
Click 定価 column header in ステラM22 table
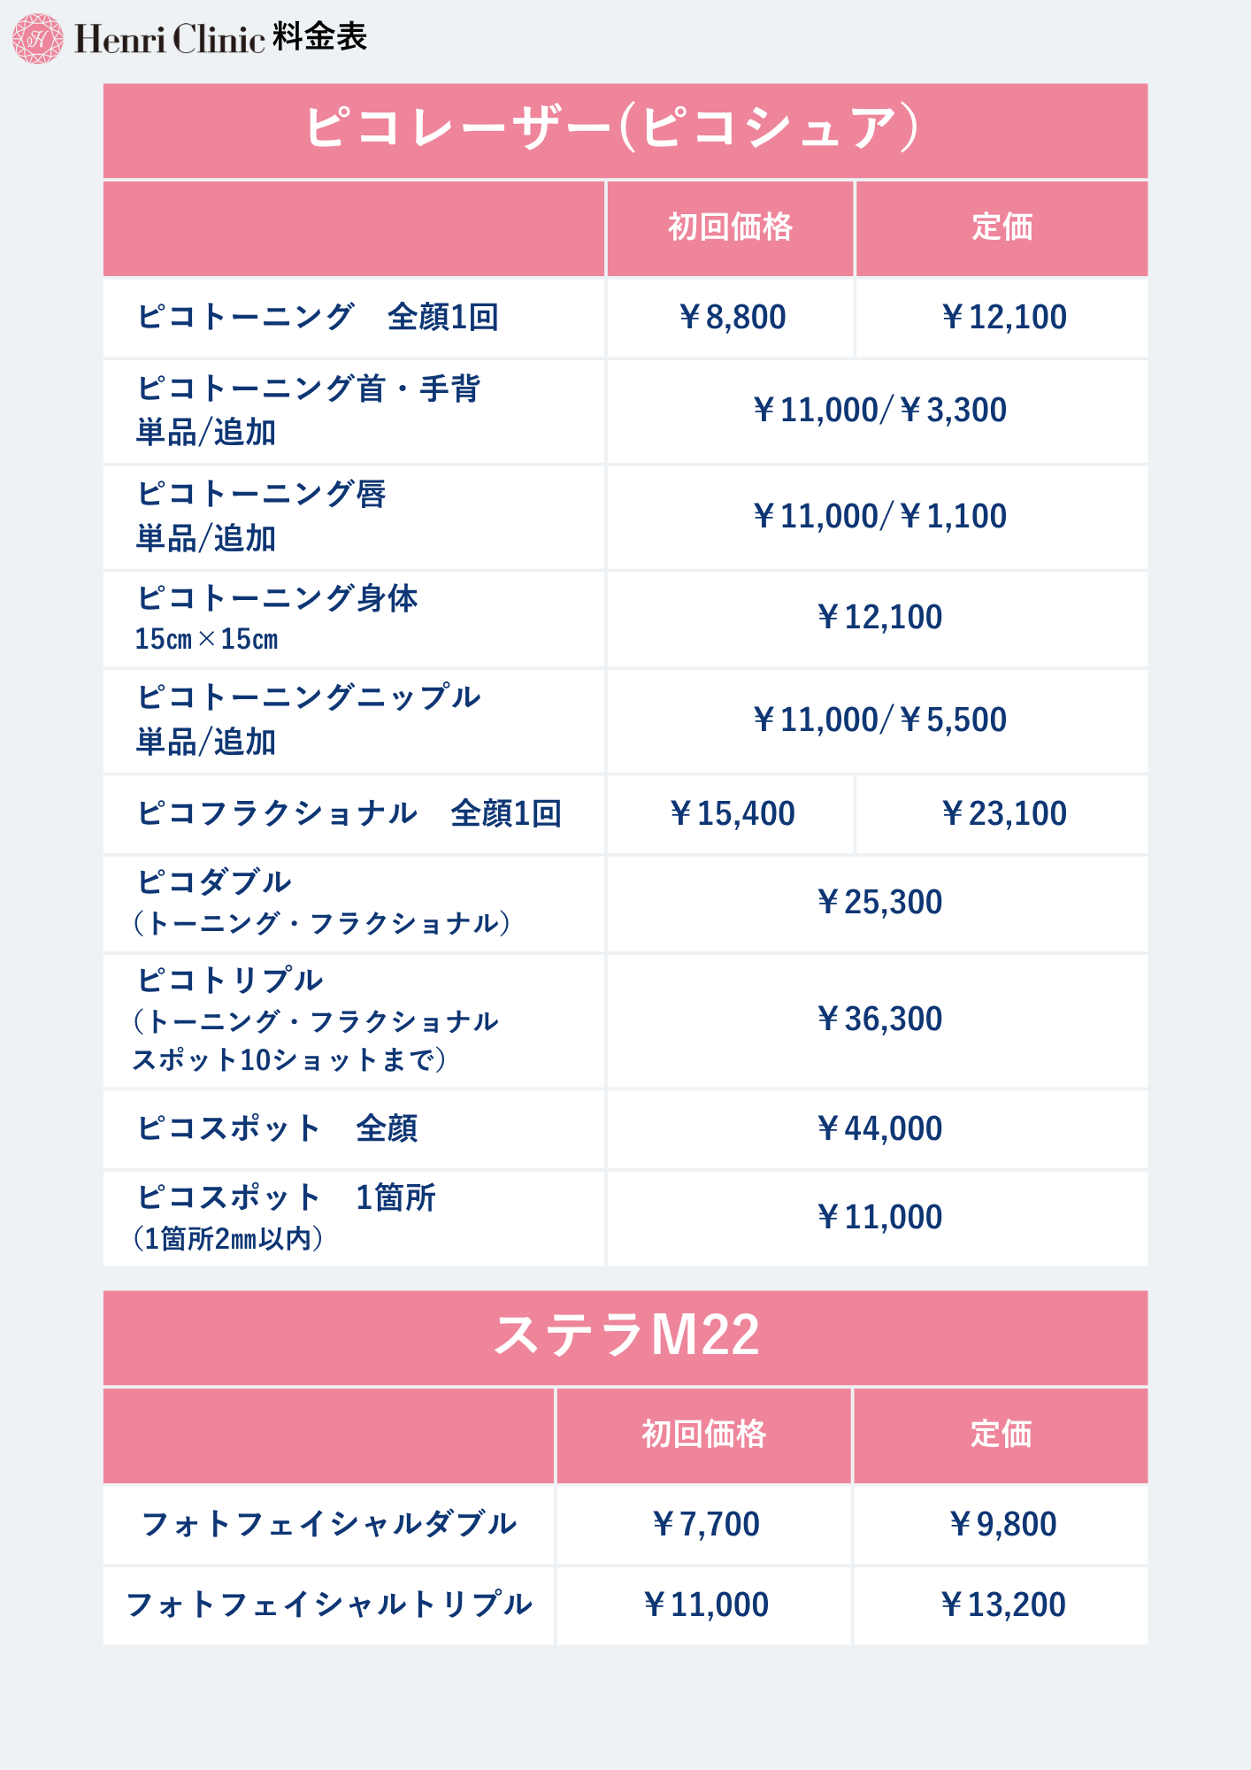pos(1001,1434)
